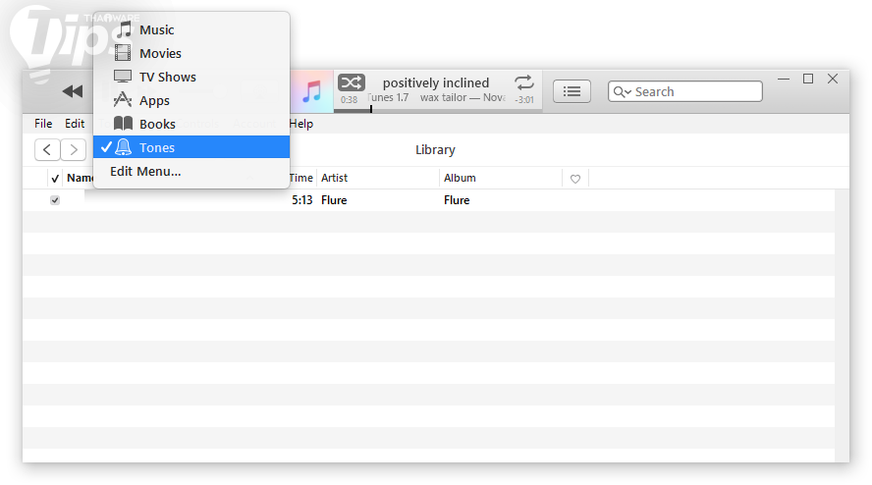Uncheck the Flure track checkbox
This screenshot has height=485, width=872.
tap(55, 200)
